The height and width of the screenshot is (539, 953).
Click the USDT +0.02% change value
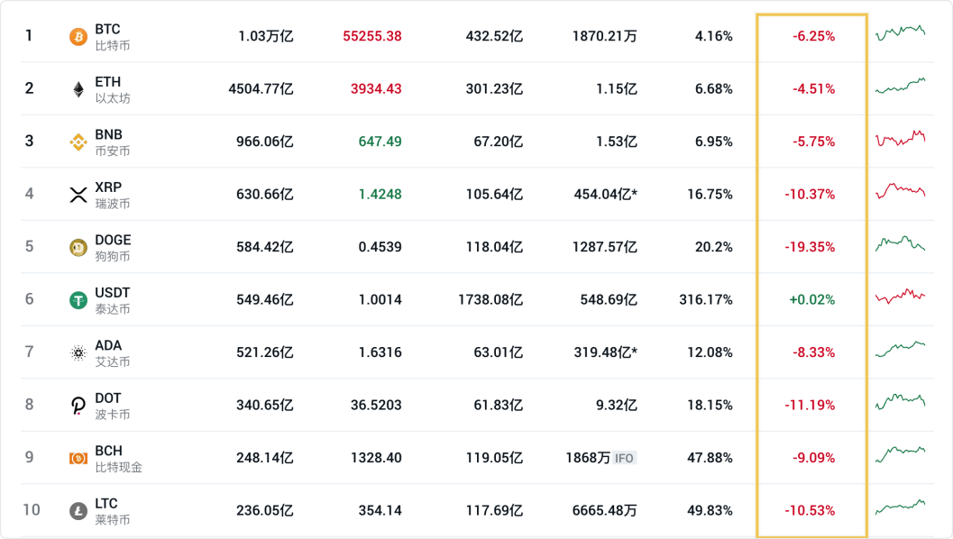(x=811, y=300)
